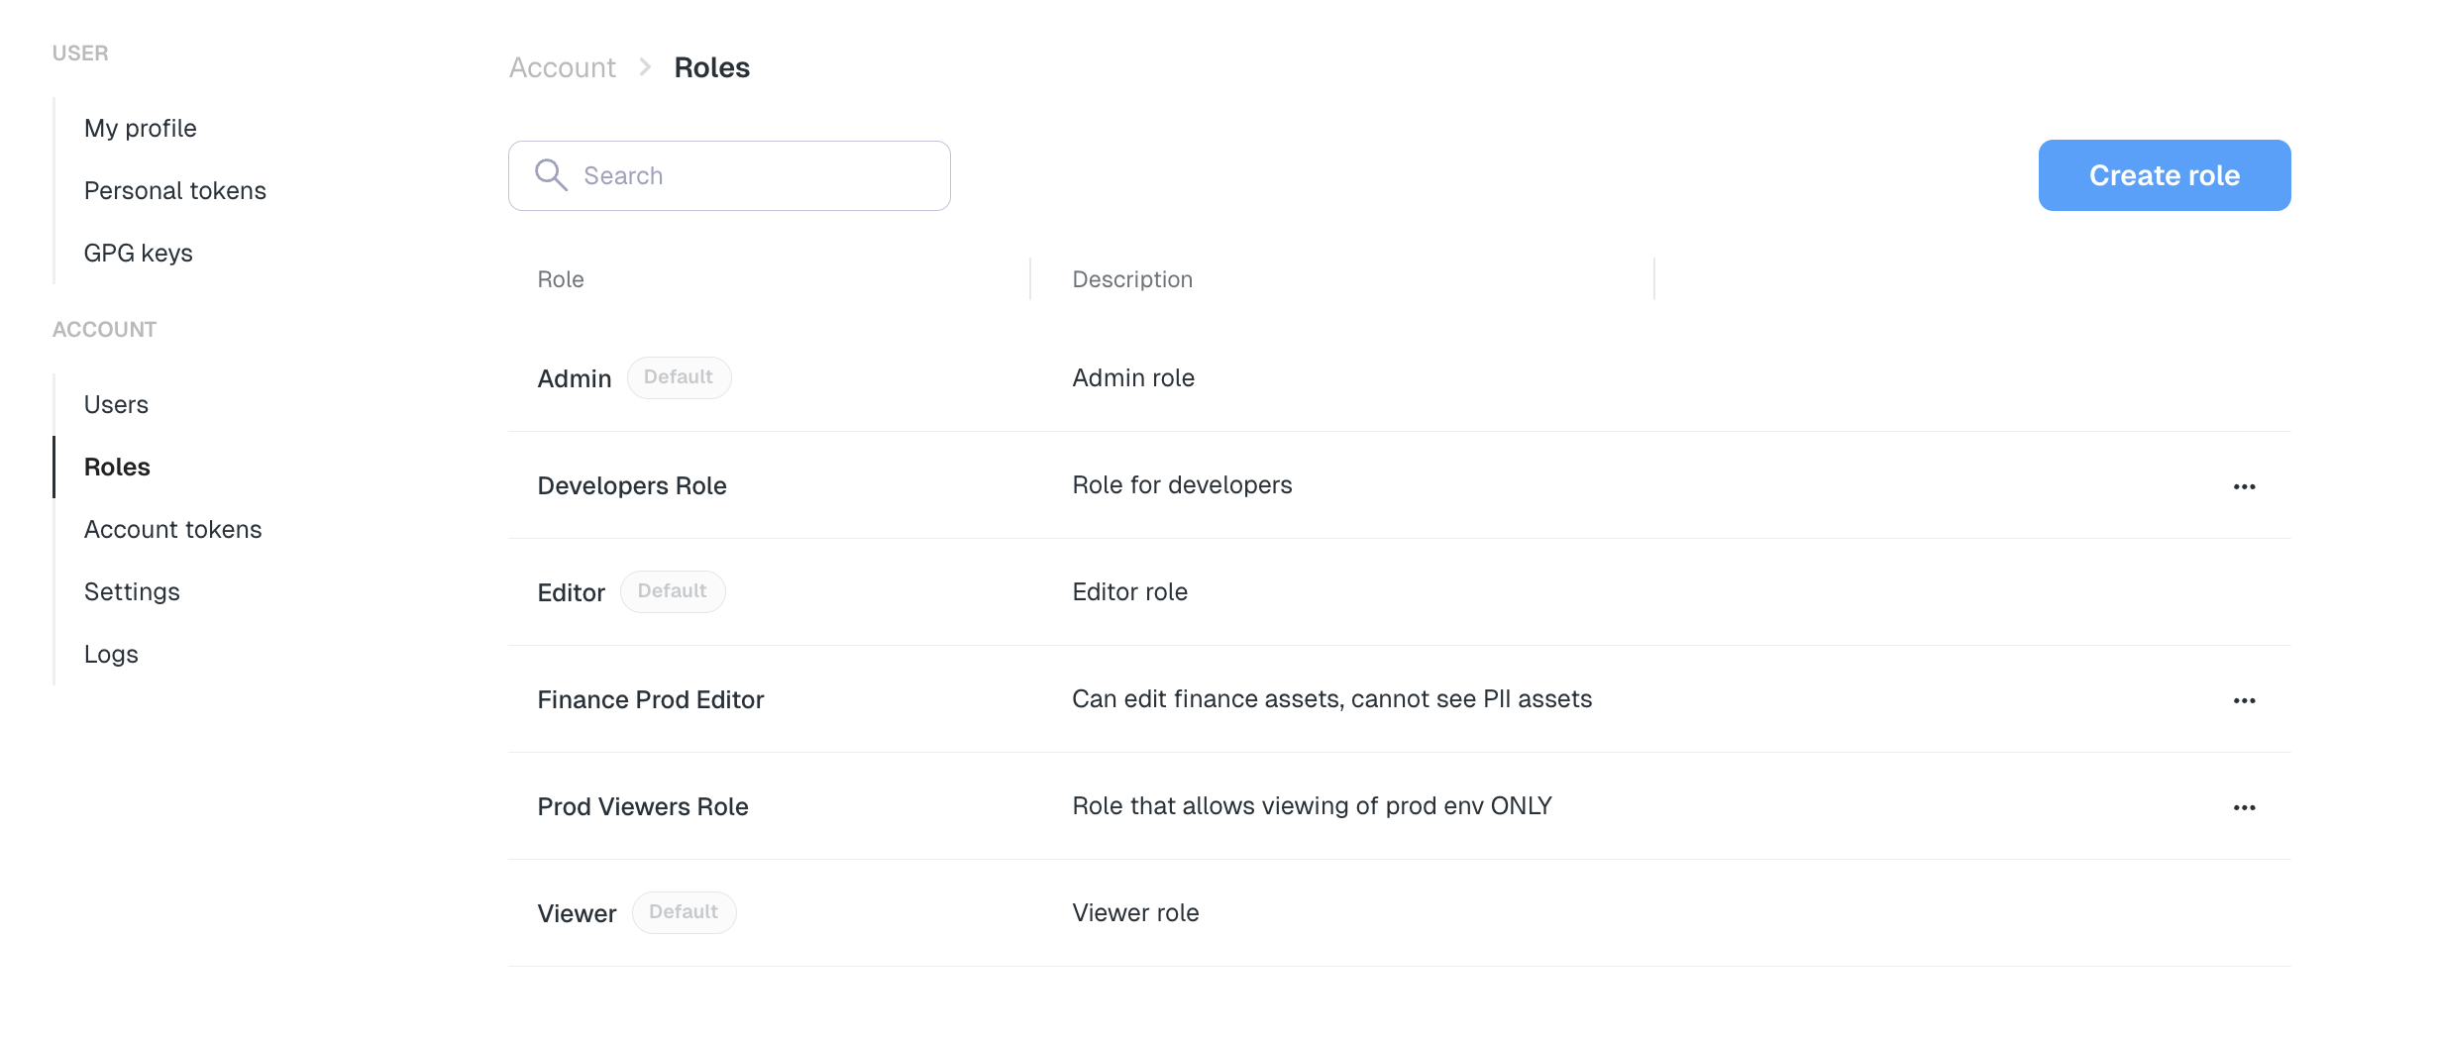Select Account tokens in sidebar
The image size is (2437, 1046).
(173, 529)
